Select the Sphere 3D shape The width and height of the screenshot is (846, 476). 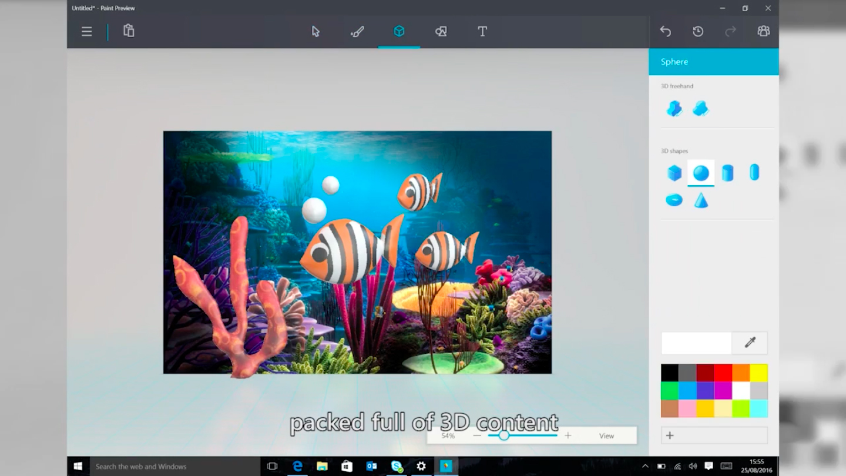coord(701,173)
